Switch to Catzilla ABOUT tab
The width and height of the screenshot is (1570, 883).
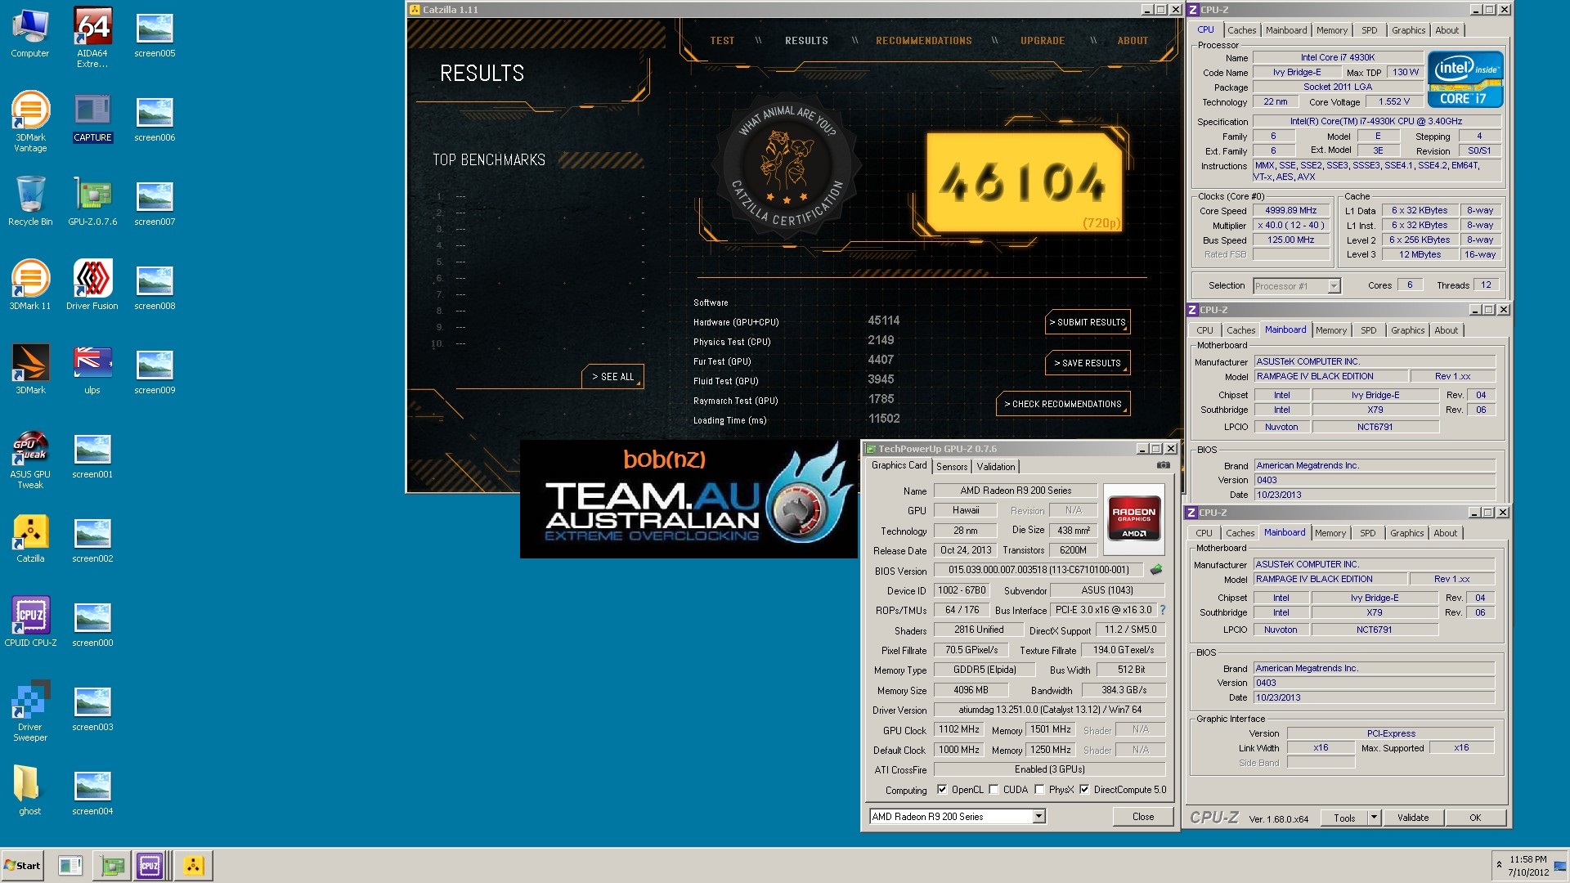click(x=1133, y=41)
